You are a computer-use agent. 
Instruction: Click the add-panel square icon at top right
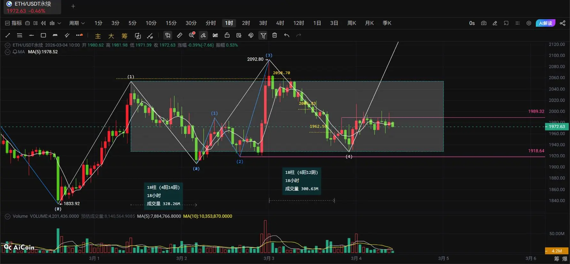[506, 23]
